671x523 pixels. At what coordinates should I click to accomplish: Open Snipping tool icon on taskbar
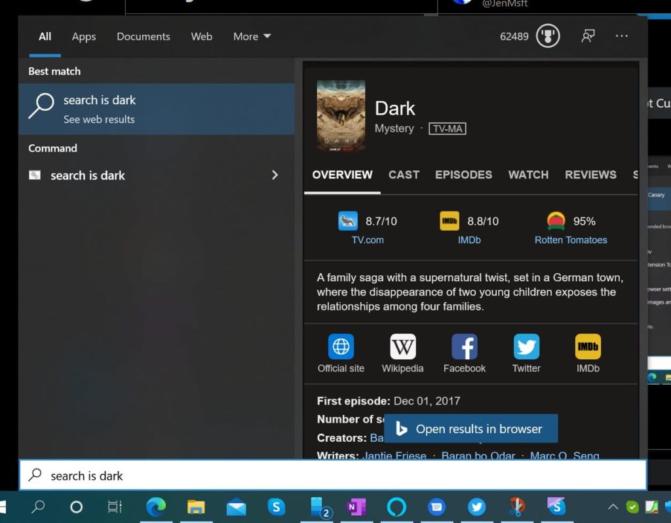516,507
